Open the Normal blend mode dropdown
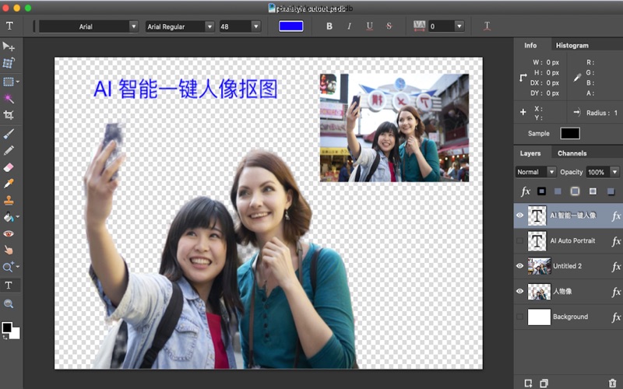Image resolution: width=623 pixels, height=389 pixels. (535, 172)
